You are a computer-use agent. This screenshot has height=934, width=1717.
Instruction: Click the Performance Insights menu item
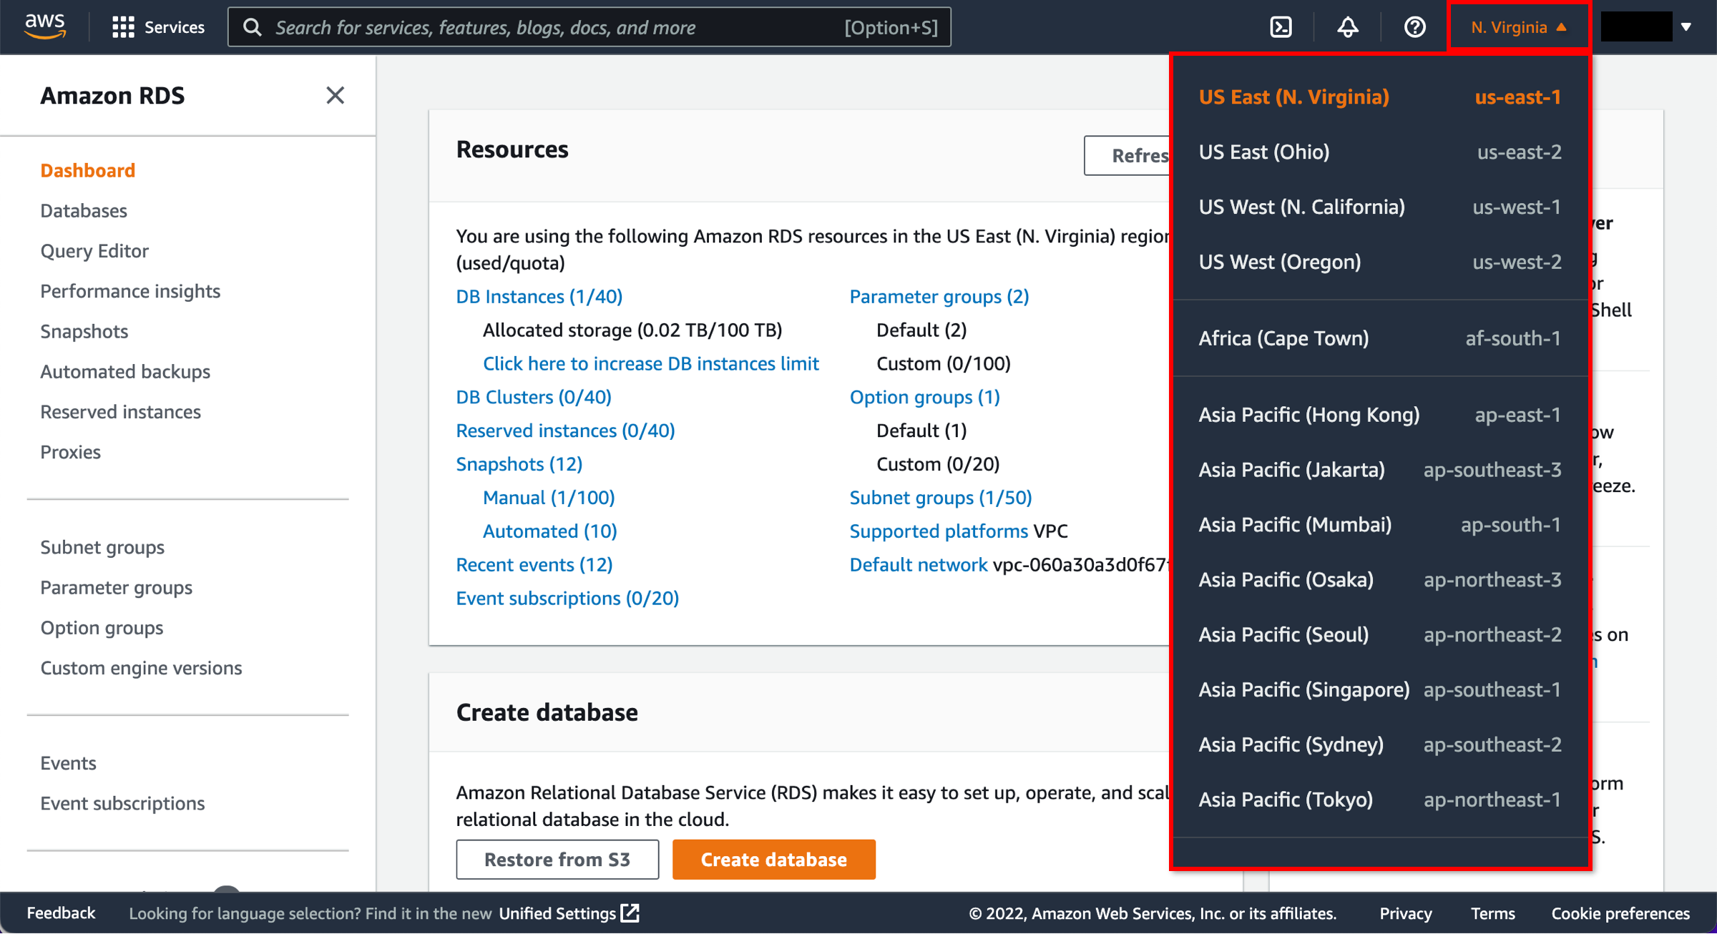click(131, 290)
